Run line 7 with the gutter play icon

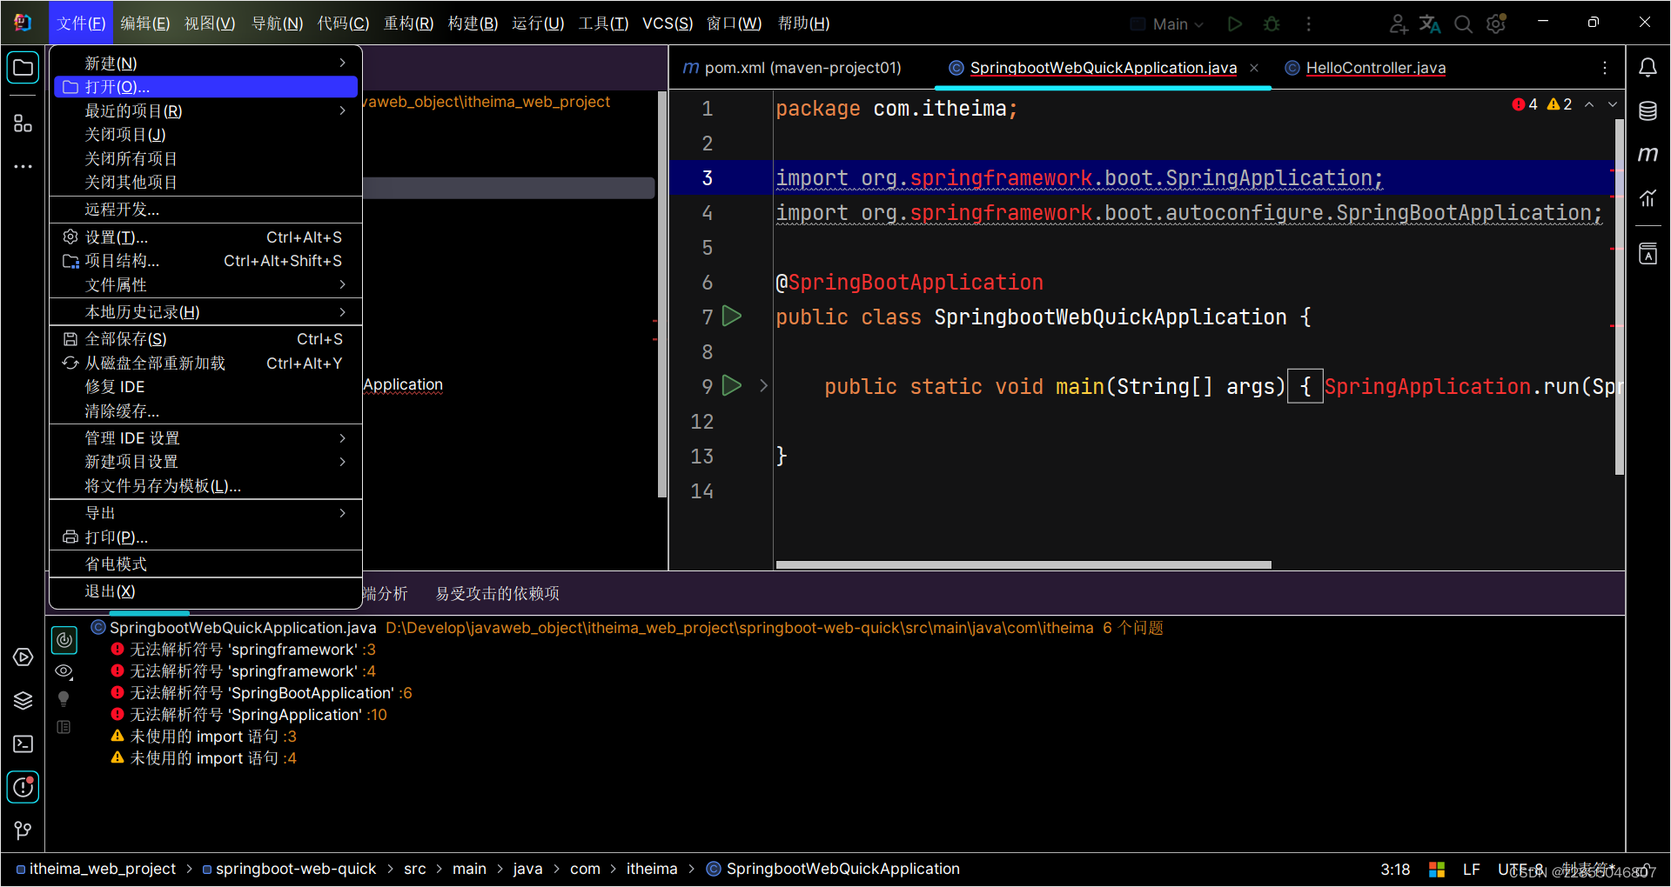pos(732,316)
